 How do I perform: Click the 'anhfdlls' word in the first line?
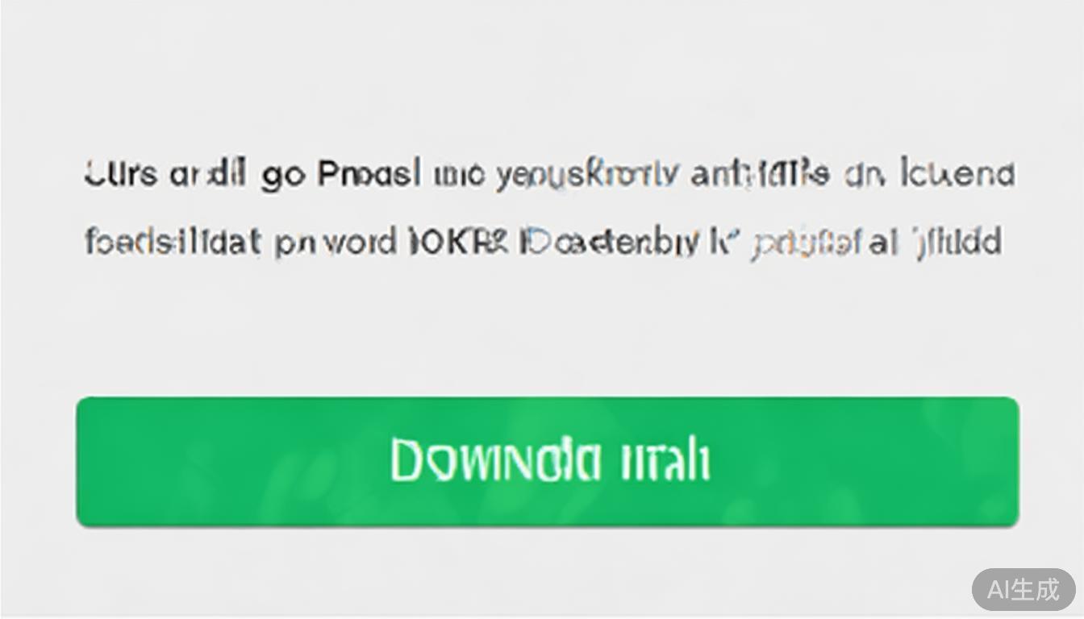[760, 174]
